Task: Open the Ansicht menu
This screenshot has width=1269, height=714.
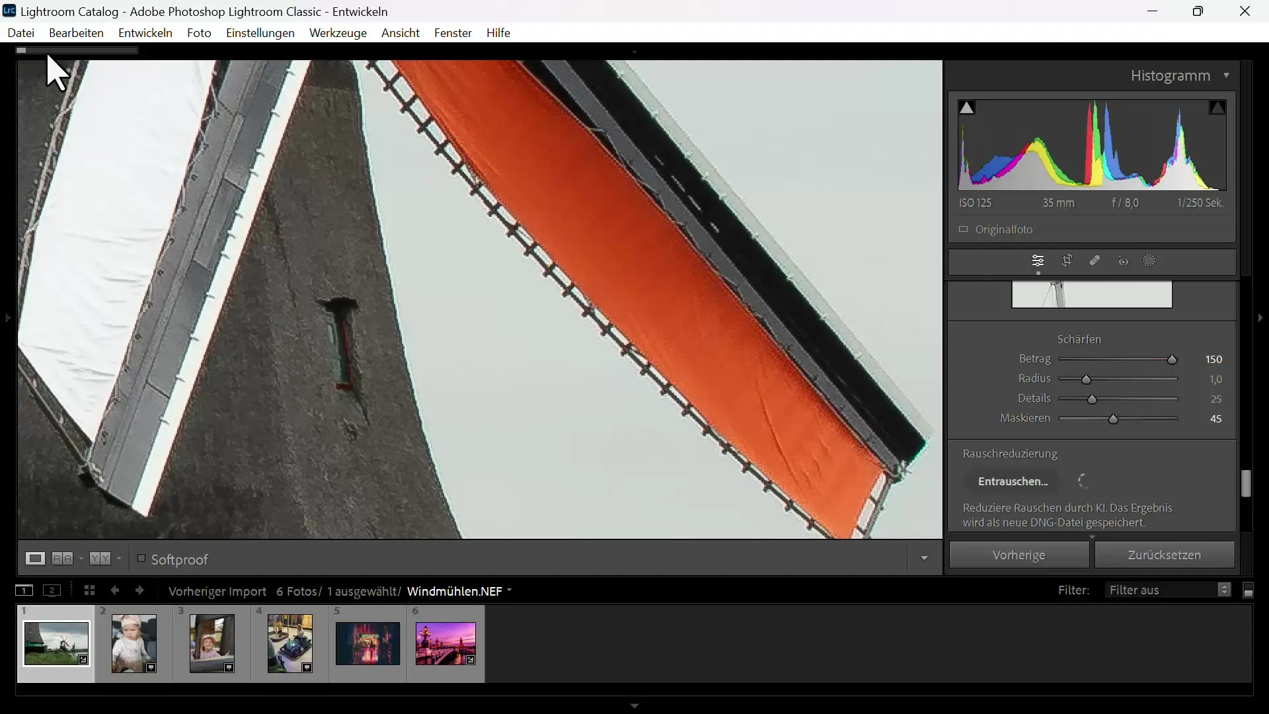Action: coord(401,33)
